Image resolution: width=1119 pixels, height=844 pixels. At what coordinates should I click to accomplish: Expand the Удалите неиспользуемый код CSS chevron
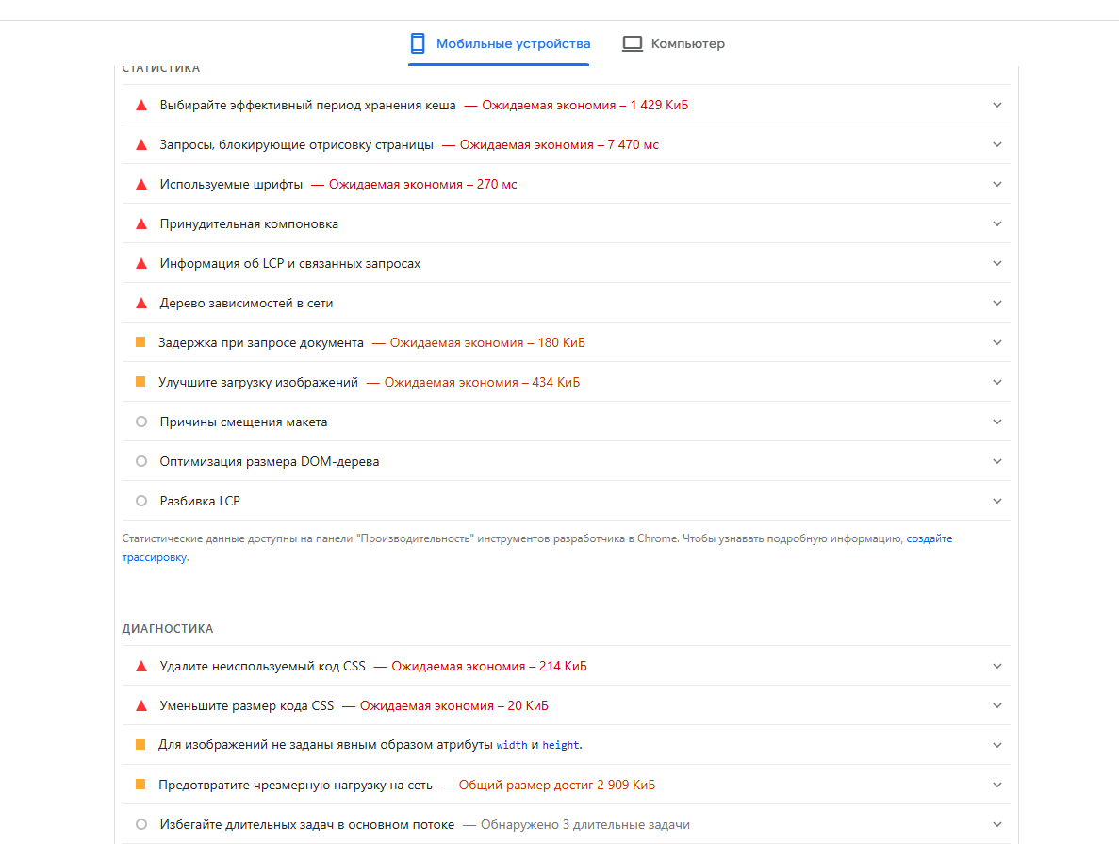997,666
